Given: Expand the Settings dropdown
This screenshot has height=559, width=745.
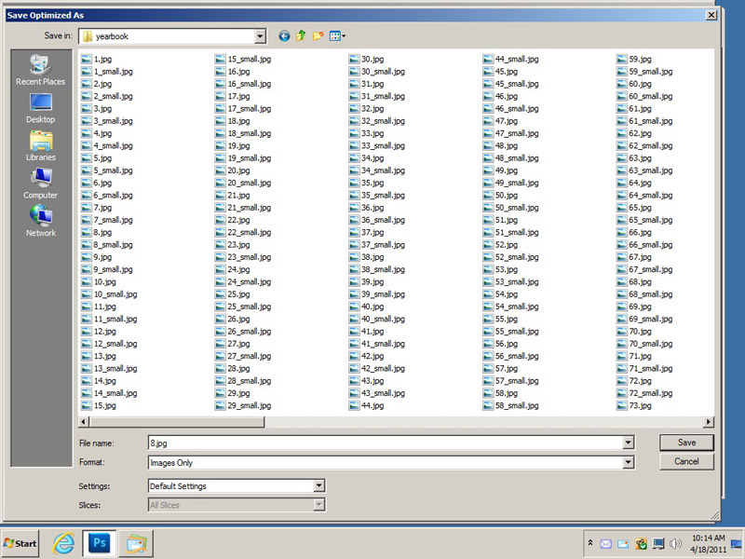Looking at the screenshot, I should coord(318,485).
